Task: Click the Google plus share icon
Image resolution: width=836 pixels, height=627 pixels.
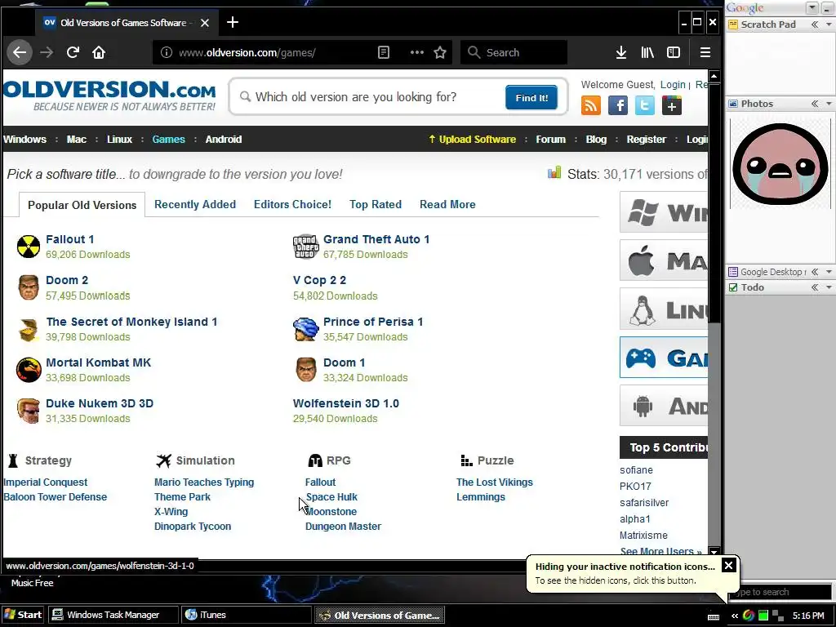Action: [672, 105]
